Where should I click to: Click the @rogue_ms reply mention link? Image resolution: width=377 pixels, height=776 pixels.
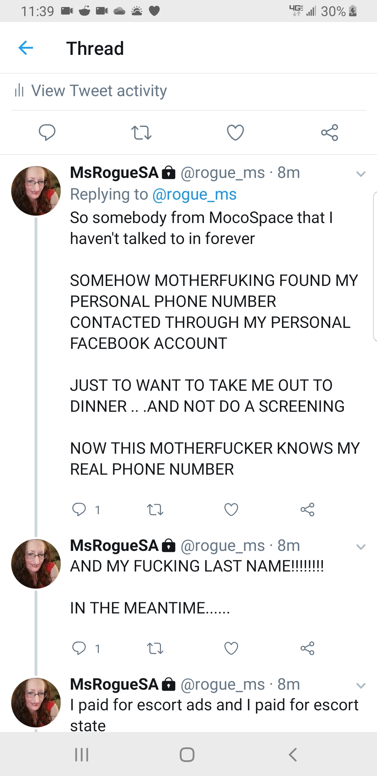(x=194, y=194)
